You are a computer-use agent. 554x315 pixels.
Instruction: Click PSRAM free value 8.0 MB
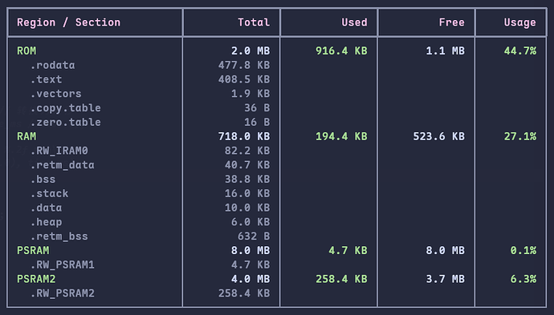[x=445, y=250]
